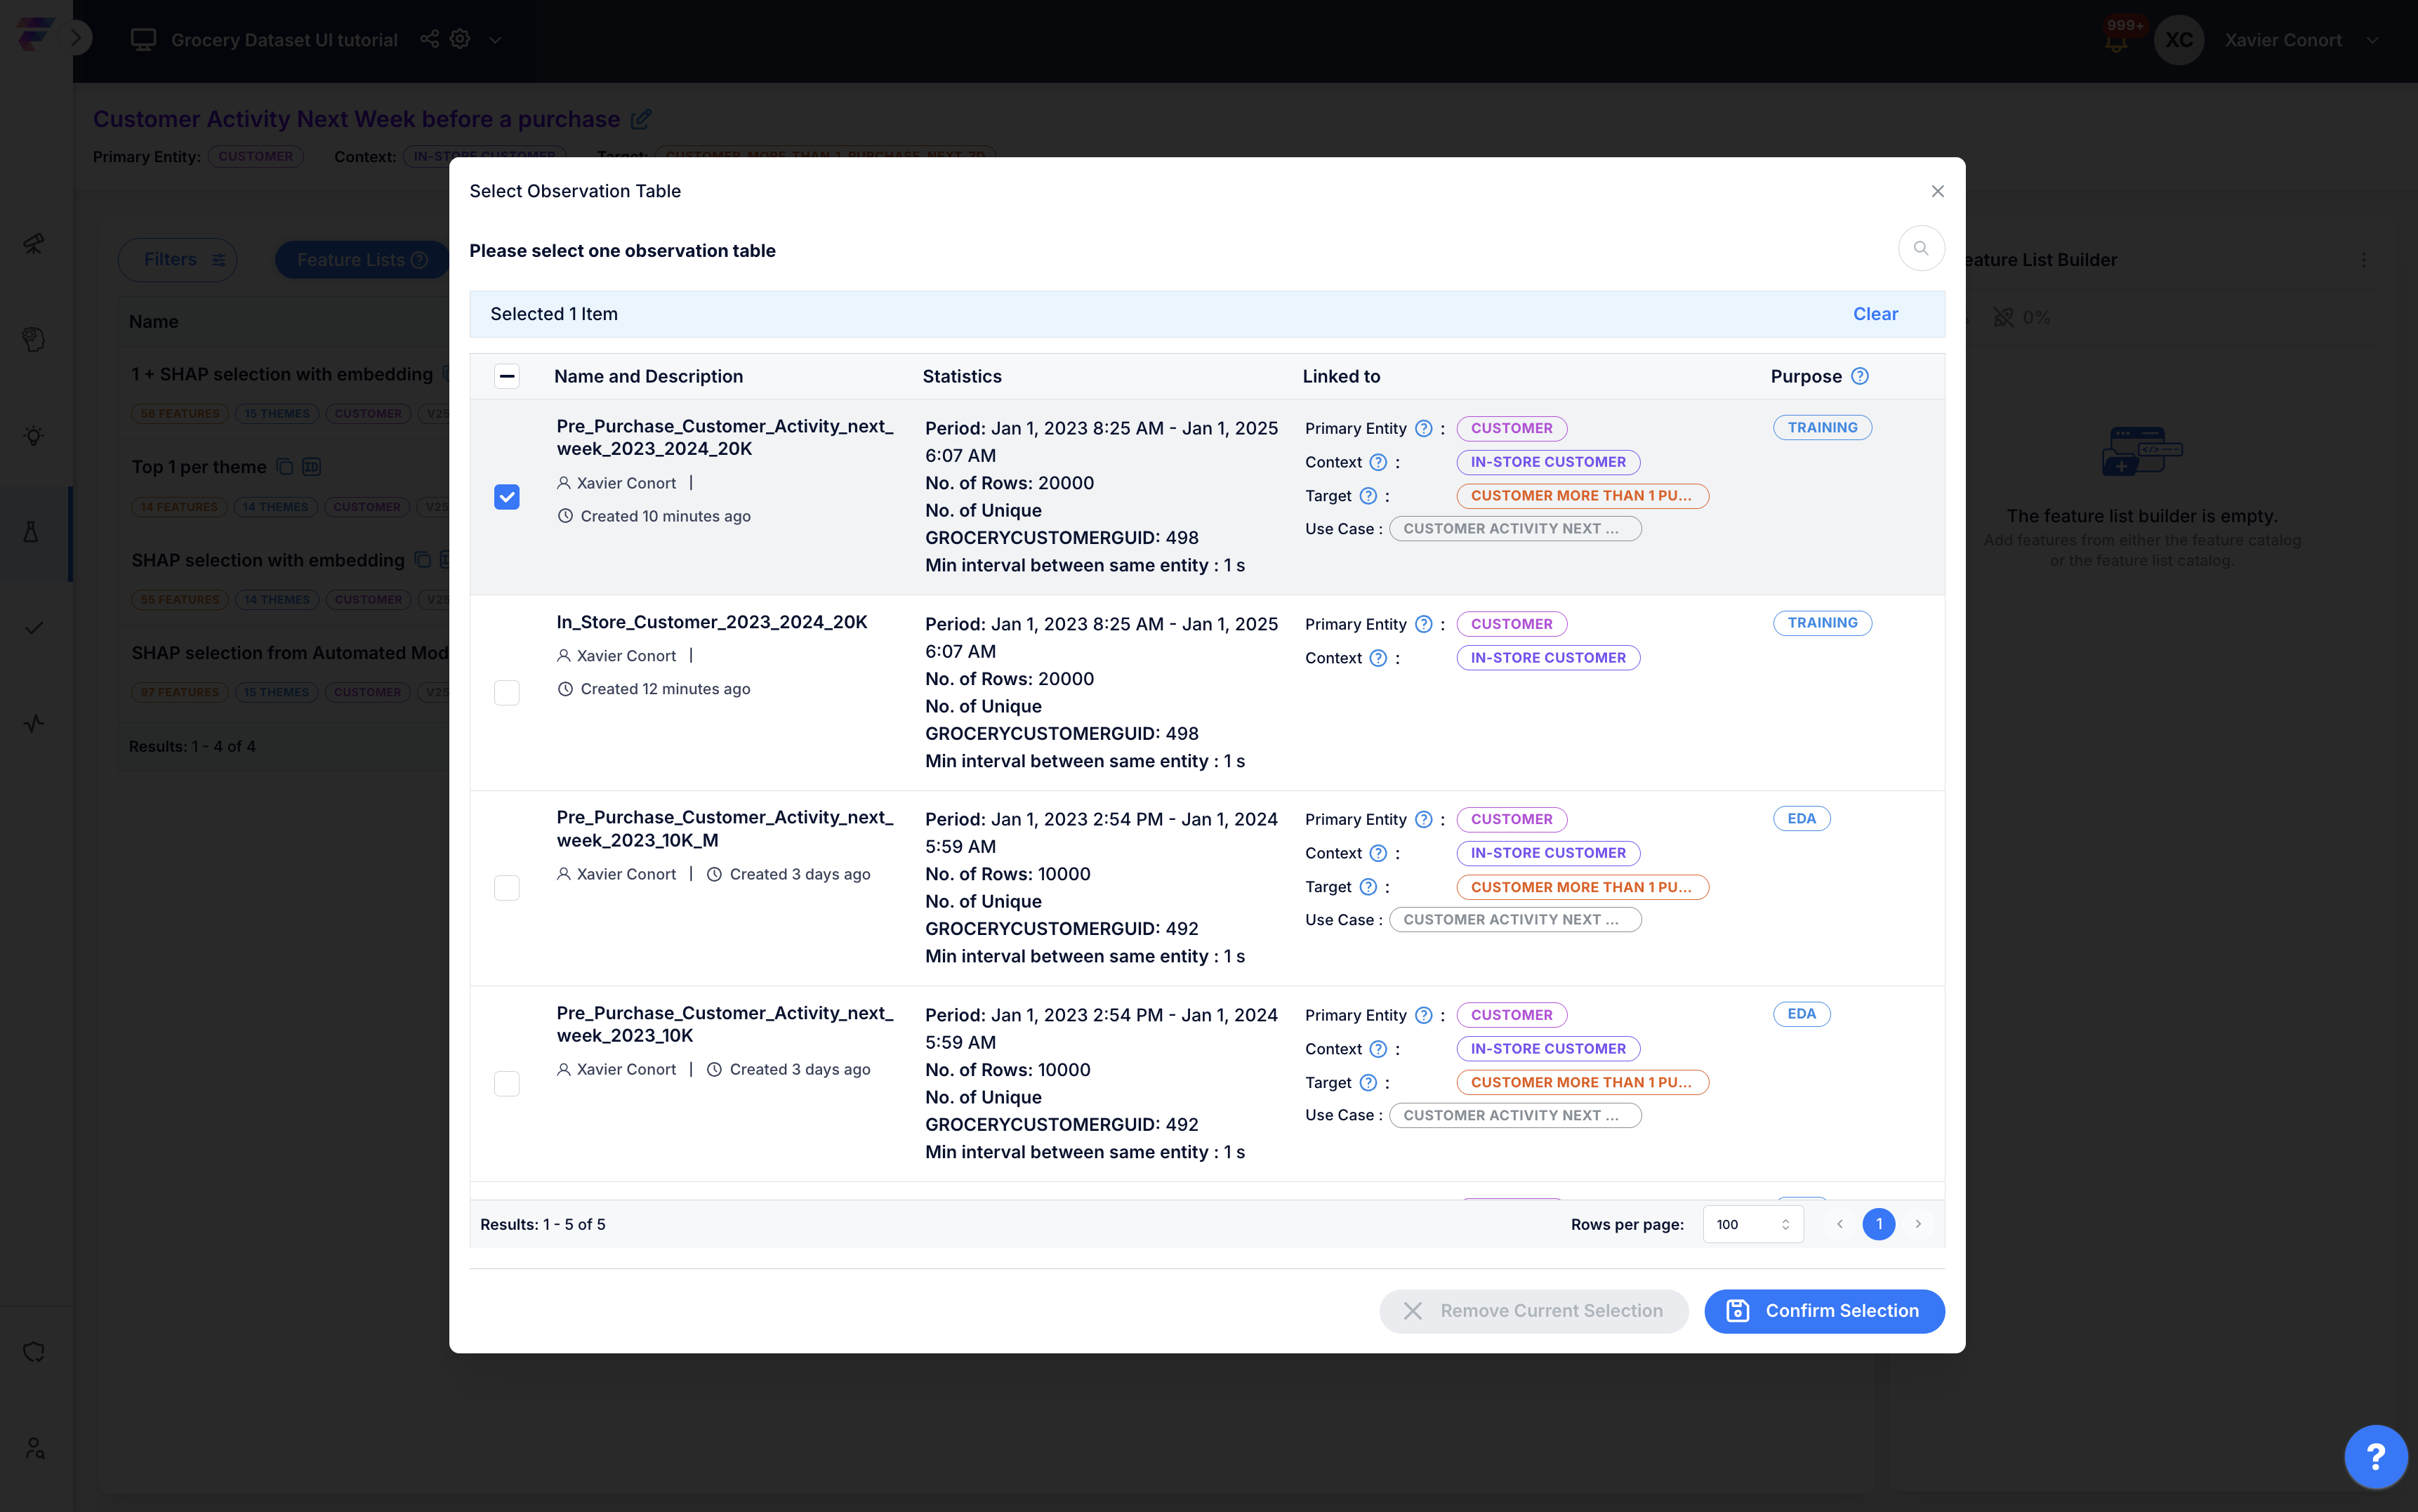Click the share icon next to tutorial title
Image resolution: width=2418 pixels, height=1512 pixels.
(429, 39)
